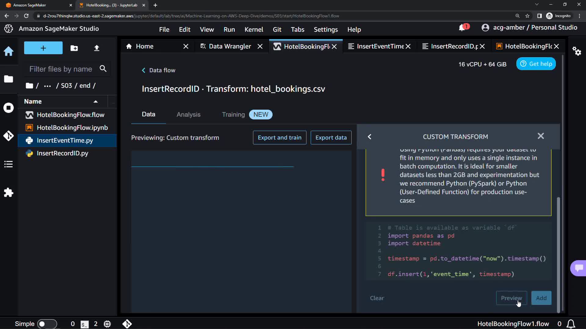Open the property inspector gears icon
586x329 pixels.
click(577, 51)
